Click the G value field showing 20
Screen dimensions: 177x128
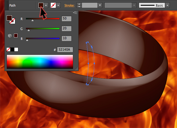click(x=67, y=28)
